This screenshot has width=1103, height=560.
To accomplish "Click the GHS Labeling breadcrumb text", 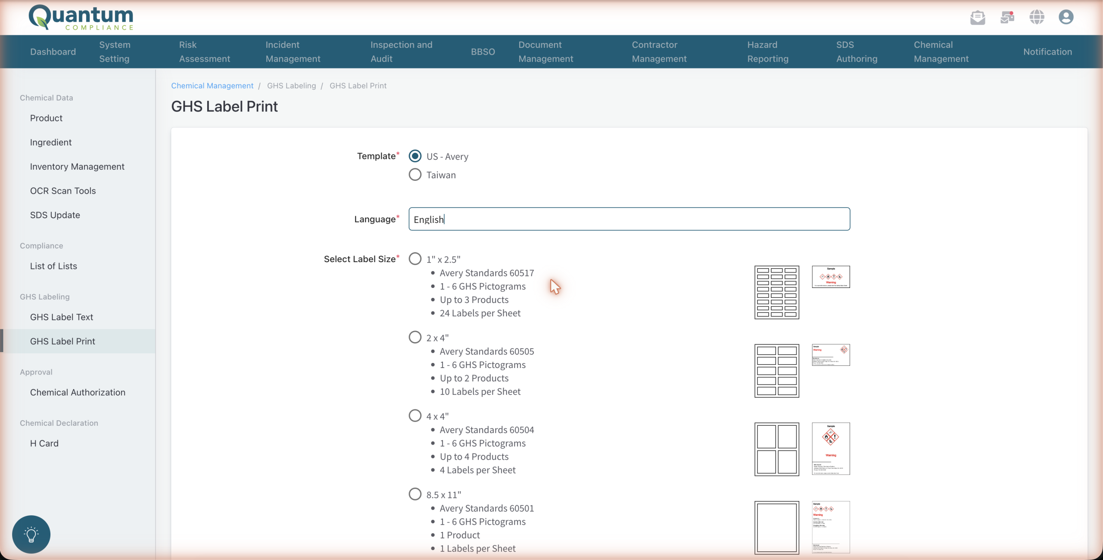I will tap(291, 86).
